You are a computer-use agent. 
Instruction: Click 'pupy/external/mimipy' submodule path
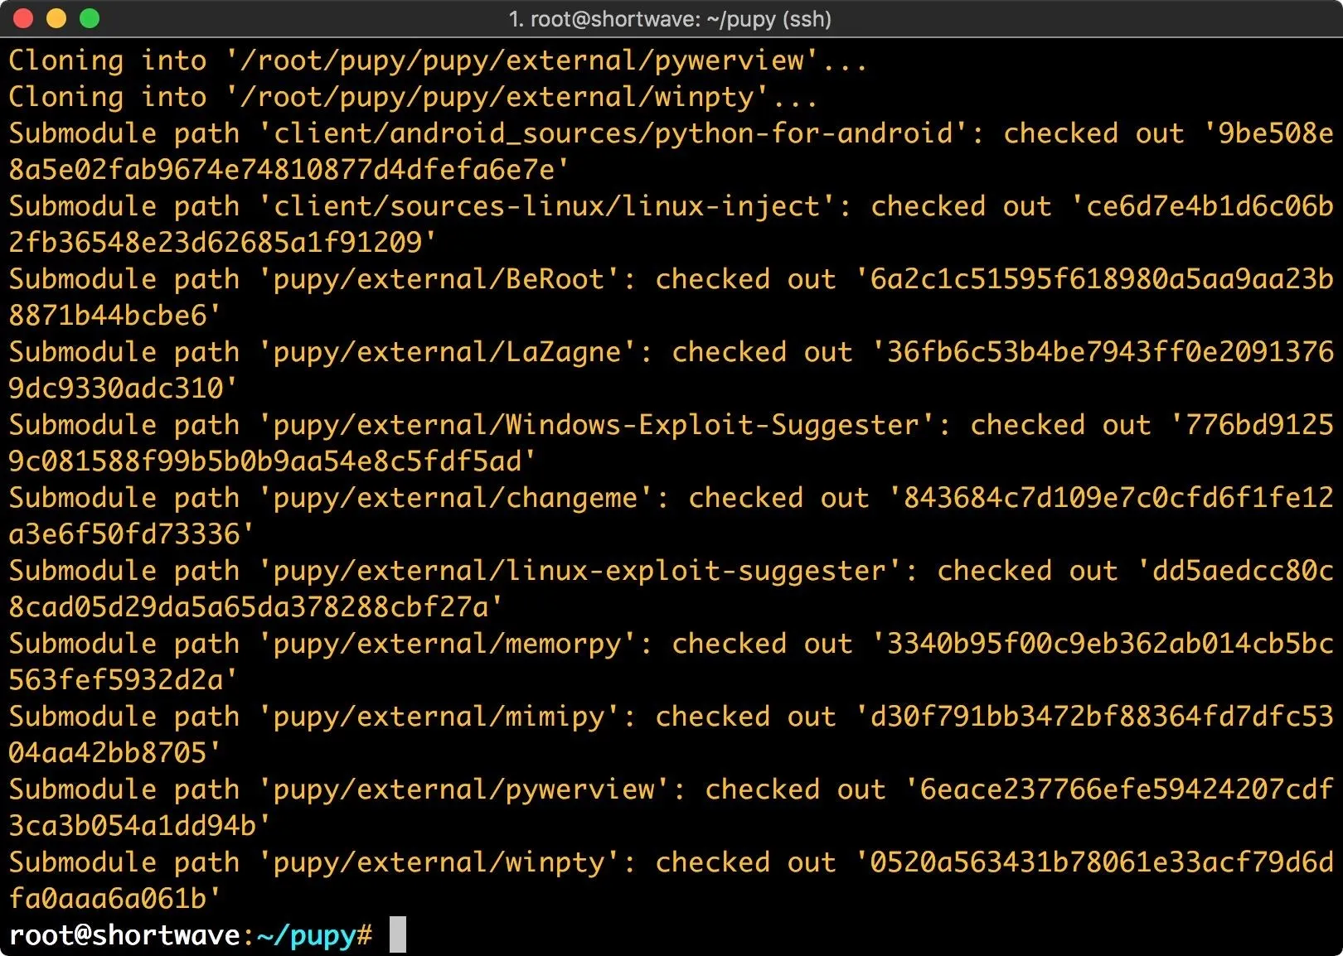(x=439, y=717)
